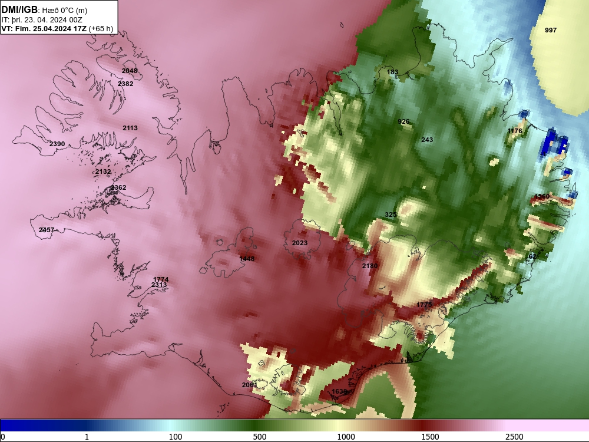
Task: Click the color scale label 0
Action: [3, 437]
